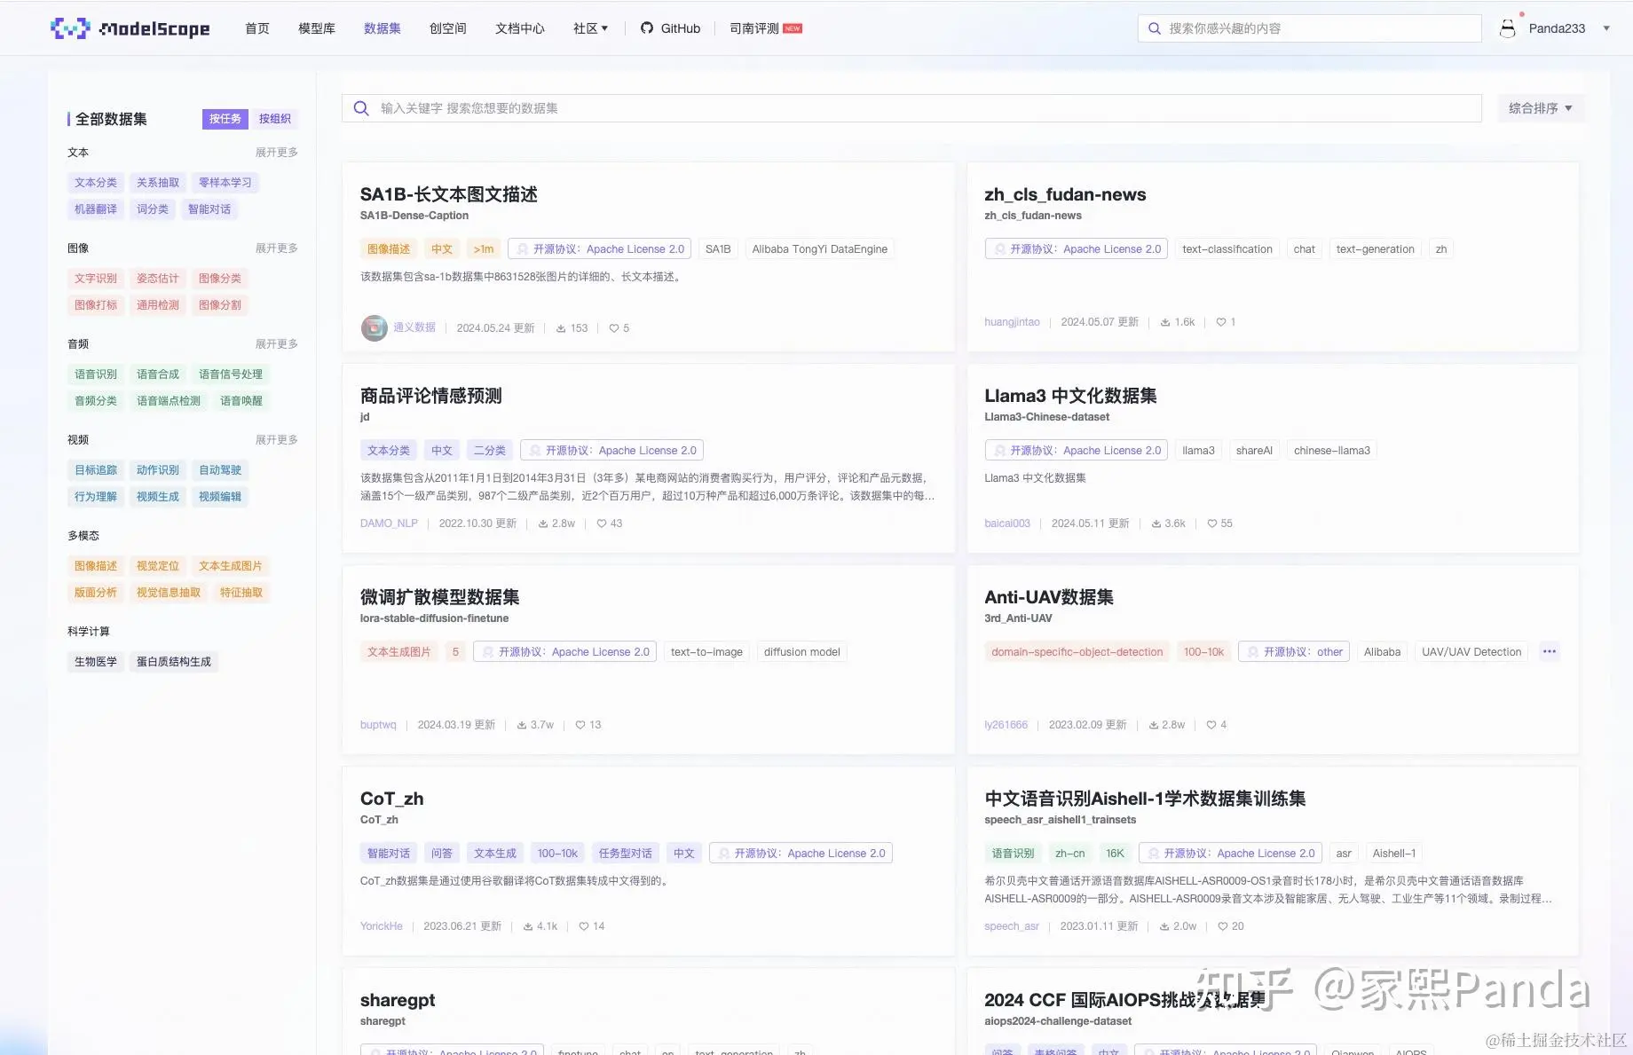Image resolution: width=1633 pixels, height=1055 pixels.
Task: Select the 机器翻译 task filter
Action: (x=96, y=209)
